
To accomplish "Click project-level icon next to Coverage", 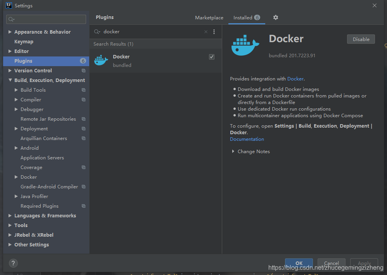I will coord(84,167).
